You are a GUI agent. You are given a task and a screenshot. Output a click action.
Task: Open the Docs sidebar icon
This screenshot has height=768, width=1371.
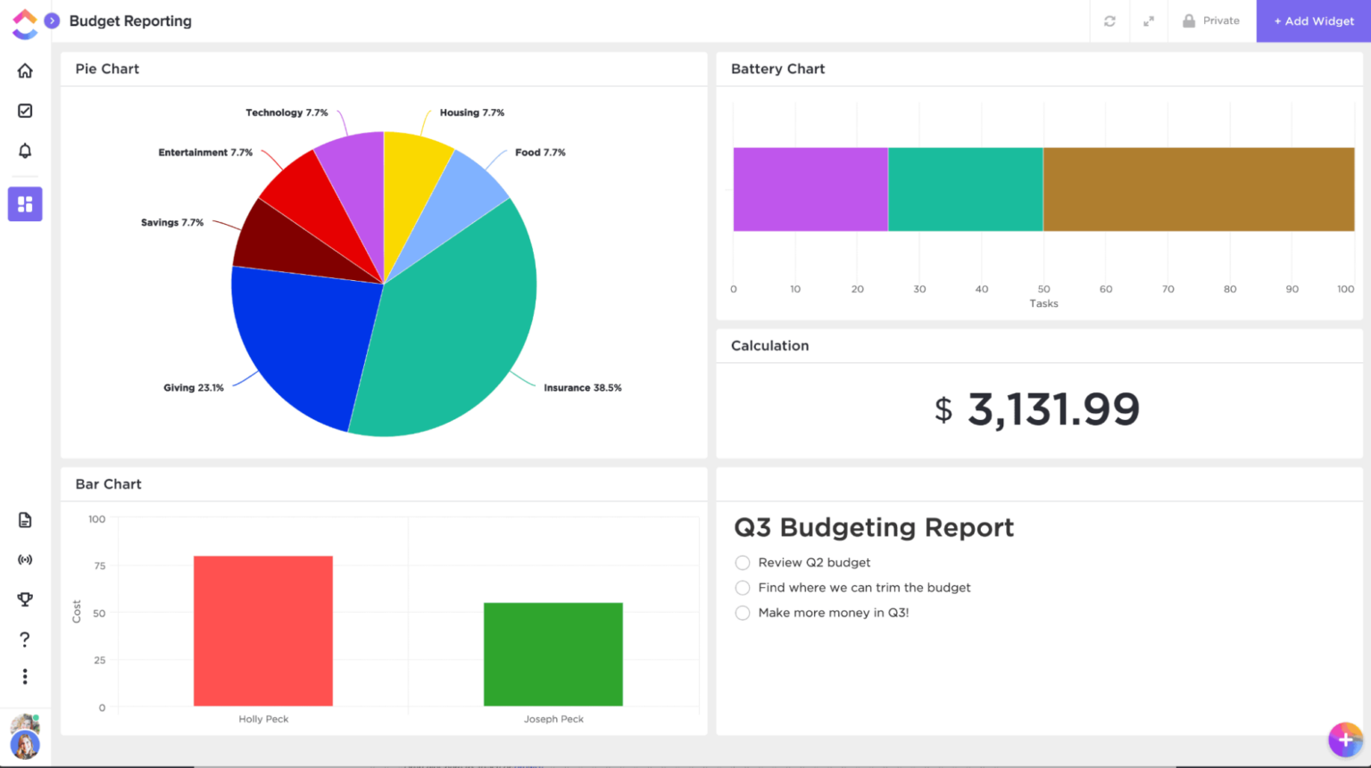[x=25, y=519]
